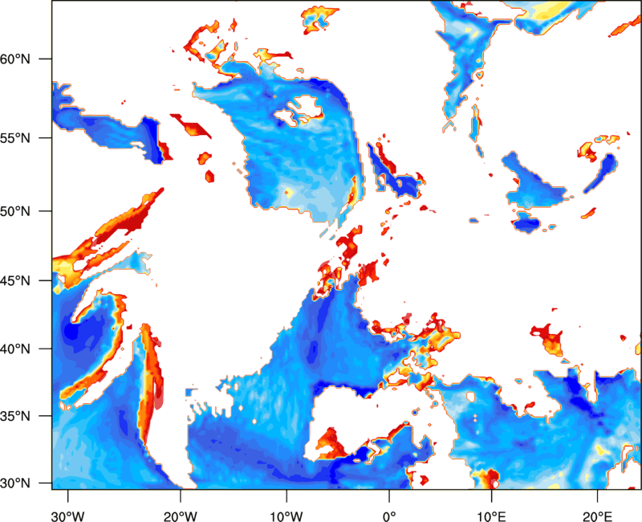The width and height of the screenshot is (642, 522).
Task: Click the 60°N latitude label
Action: (x=15, y=59)
